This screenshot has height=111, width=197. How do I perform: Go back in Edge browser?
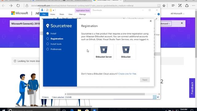coord(3,6)
